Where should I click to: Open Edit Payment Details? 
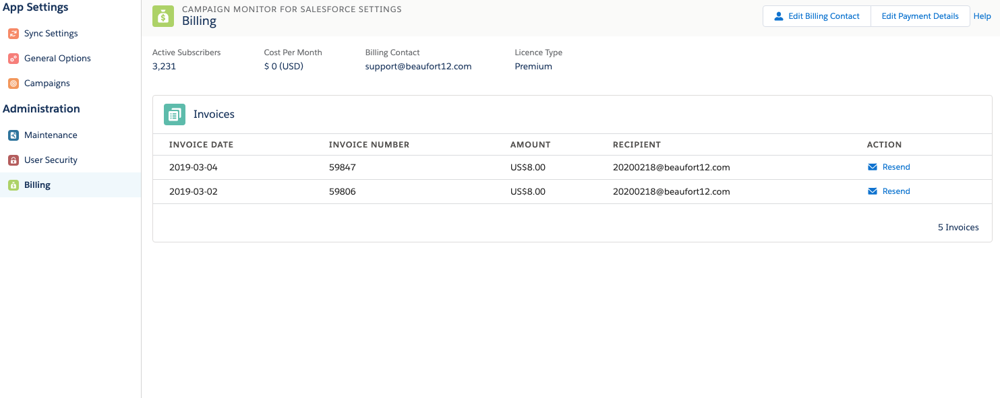pyautogui.click(x=920, y=16)
